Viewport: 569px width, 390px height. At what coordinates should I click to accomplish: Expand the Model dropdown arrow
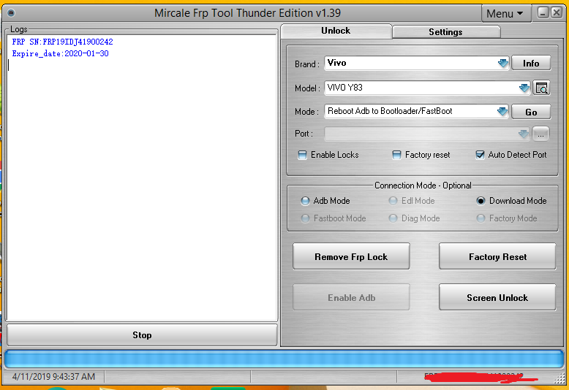[524, 88]
